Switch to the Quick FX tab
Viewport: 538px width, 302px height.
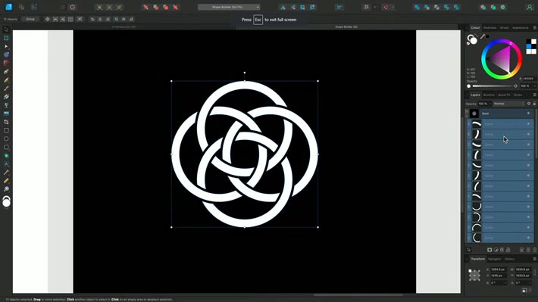(x=504, y=95)
